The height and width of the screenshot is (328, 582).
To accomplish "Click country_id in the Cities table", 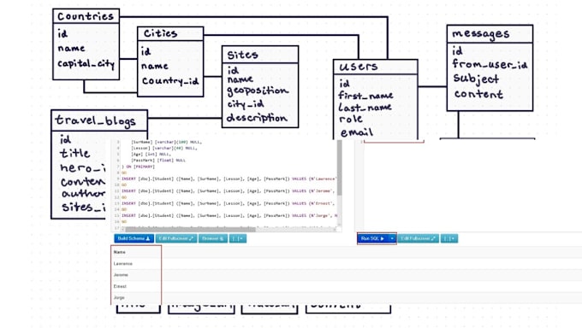I will tap(170, 81).
